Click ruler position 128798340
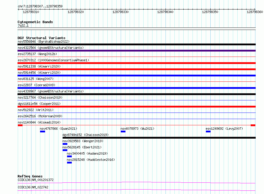This screenshot has height=194, width=264. [165, 12]
